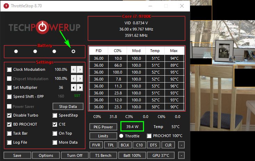Viewport: 255px width, 161px height.
Task: Select the fourth Battery profile radio button
Action: [73, 51]
